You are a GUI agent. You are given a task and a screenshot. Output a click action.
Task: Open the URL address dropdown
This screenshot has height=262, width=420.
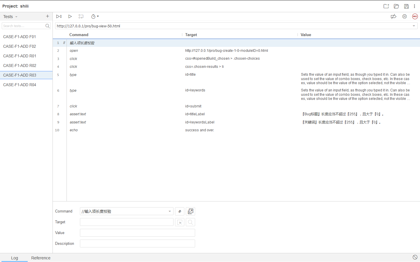coord(414,26)
